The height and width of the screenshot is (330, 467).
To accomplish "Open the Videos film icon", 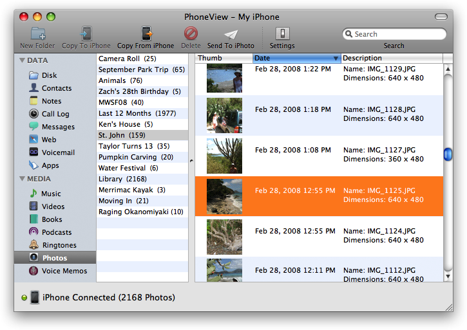I will [33, 206].
